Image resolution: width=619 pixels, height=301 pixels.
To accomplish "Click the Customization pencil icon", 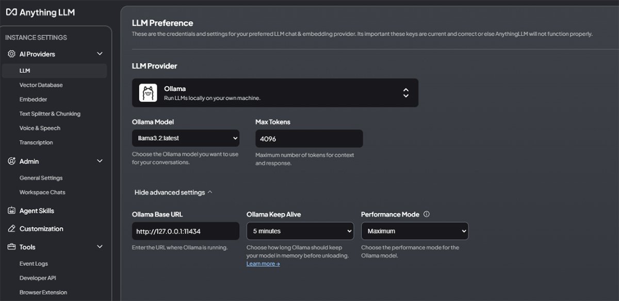I will [x=11, y=229].
